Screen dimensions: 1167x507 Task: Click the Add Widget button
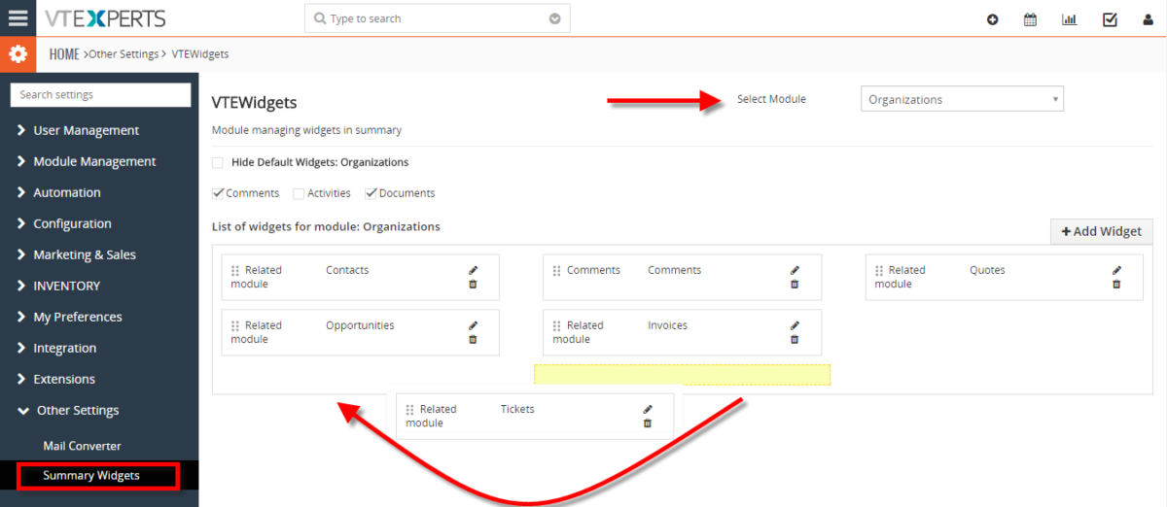tap(1101, 231)
